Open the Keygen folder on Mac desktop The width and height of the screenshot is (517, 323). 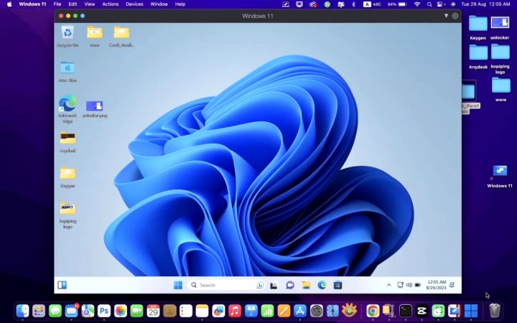(478, 24)
